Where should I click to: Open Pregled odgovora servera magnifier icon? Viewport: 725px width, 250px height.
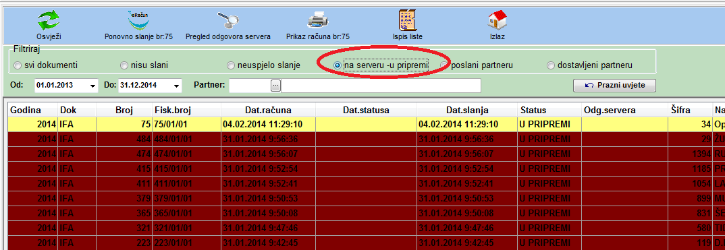coord(227,20)
